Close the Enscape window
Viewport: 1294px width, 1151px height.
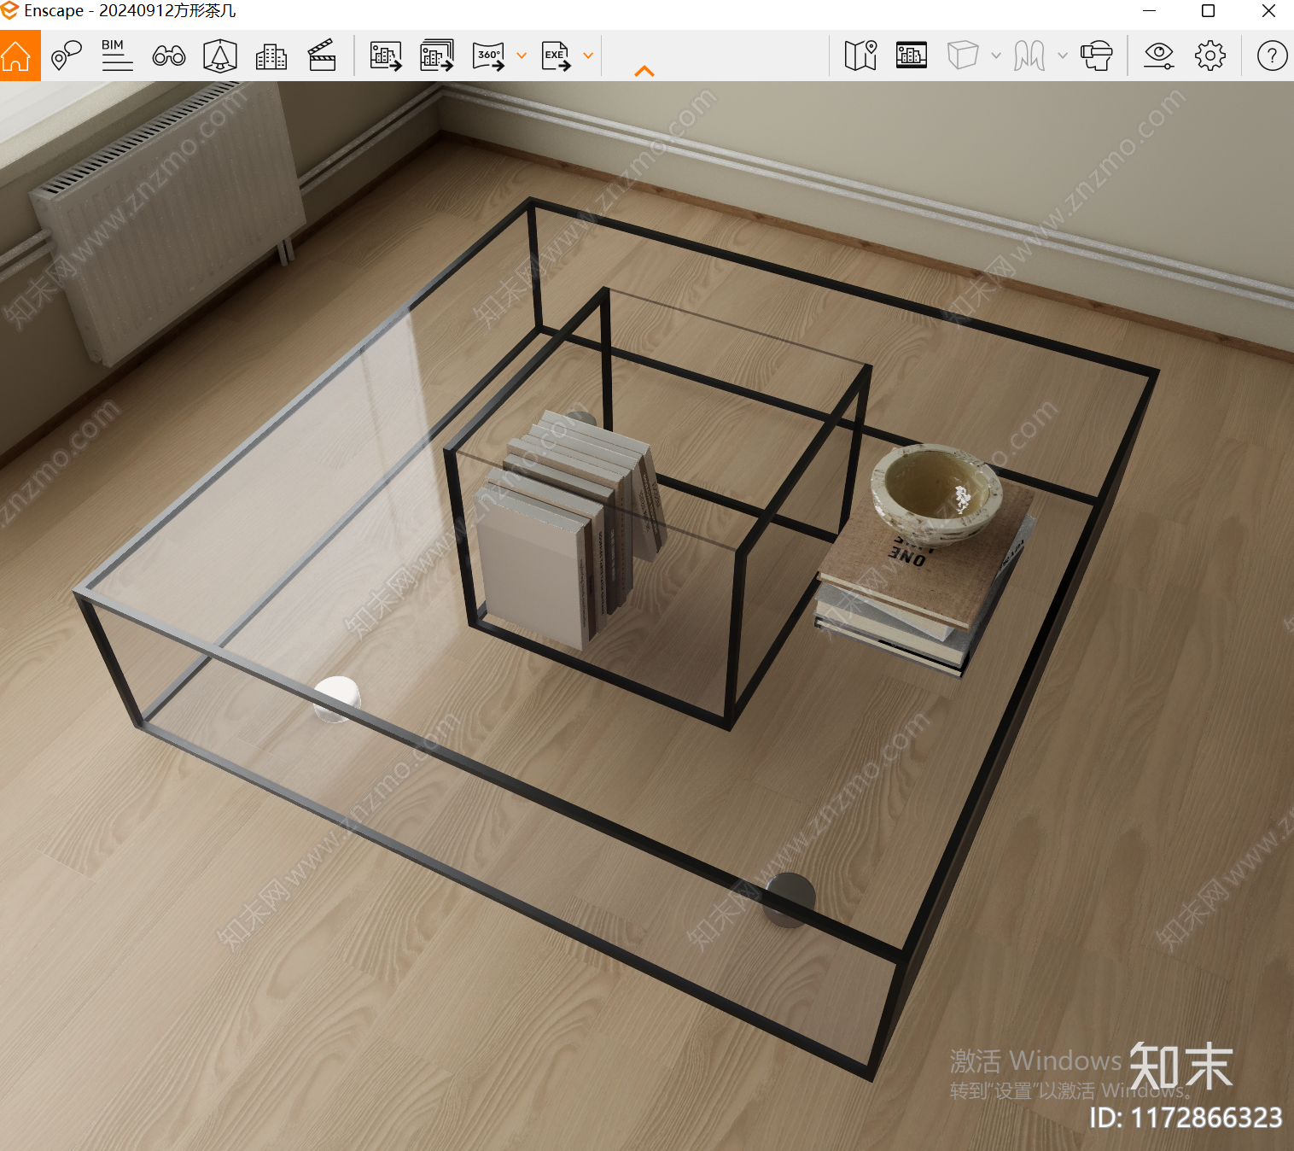1268,11
